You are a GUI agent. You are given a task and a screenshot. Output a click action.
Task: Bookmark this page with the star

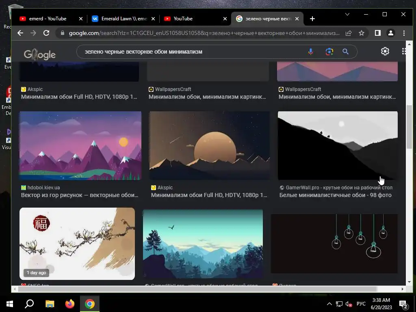click(x=361, y=33)
